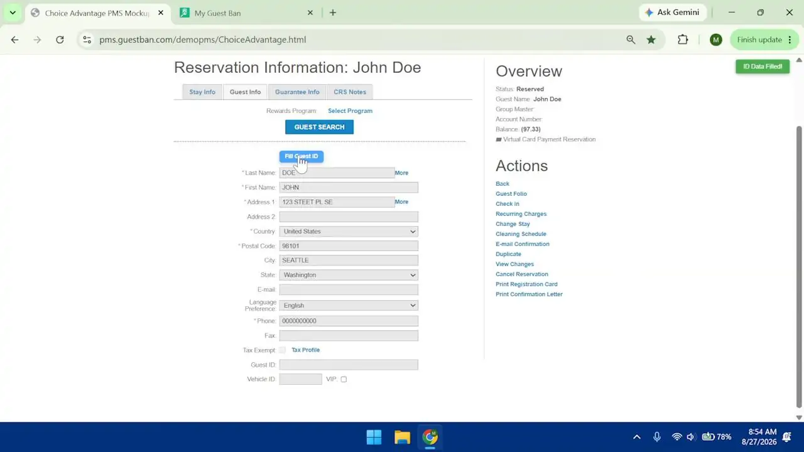The height and width of the screenshot is (452, 804).
Task: Show hidden system tray icons
Action: coord(637,437)
